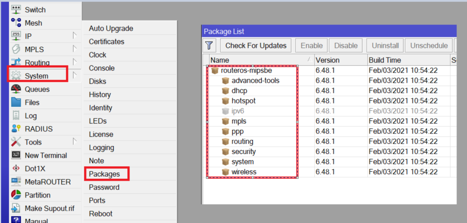
Task: Select the wireless package row
Action: click(x=244, y=172)
